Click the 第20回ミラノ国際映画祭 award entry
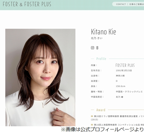144x132 pixels. [x=118, y=118]
